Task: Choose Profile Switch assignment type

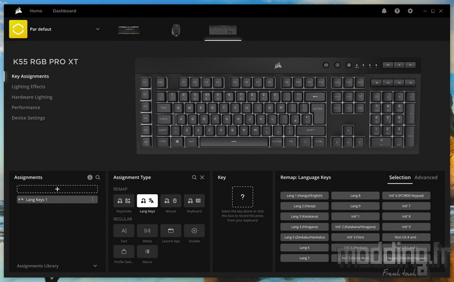Action: 124,251
